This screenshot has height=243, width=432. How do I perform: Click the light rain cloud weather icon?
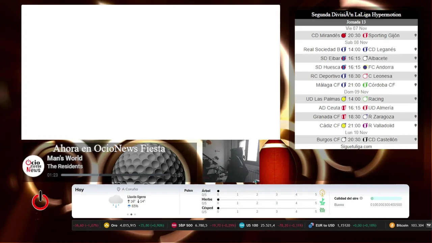coord(116,201)
